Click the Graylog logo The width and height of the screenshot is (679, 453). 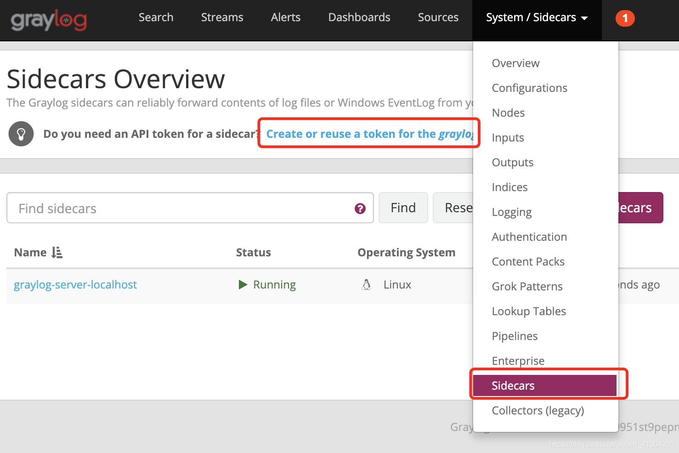click(x=49, y=20)
